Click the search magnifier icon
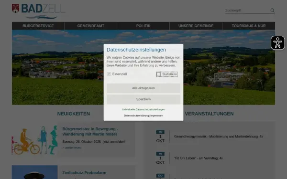This screenshot has height=179, width=287. (272, 11)
